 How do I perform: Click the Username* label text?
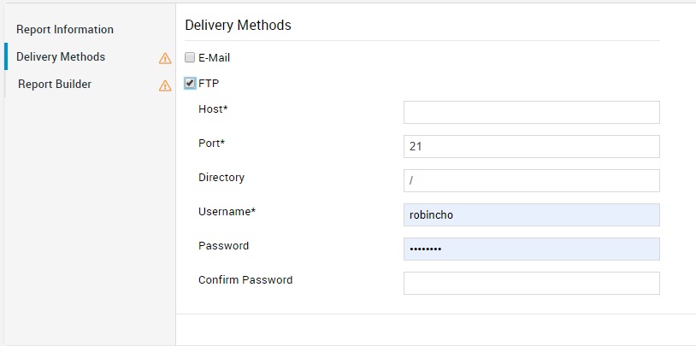coord(227,211)
